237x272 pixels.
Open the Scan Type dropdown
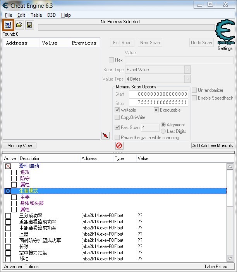point(187,70)
